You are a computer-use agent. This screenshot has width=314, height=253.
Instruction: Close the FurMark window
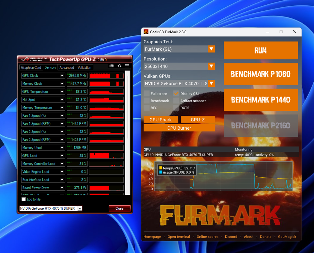click(x=295, y=32)
